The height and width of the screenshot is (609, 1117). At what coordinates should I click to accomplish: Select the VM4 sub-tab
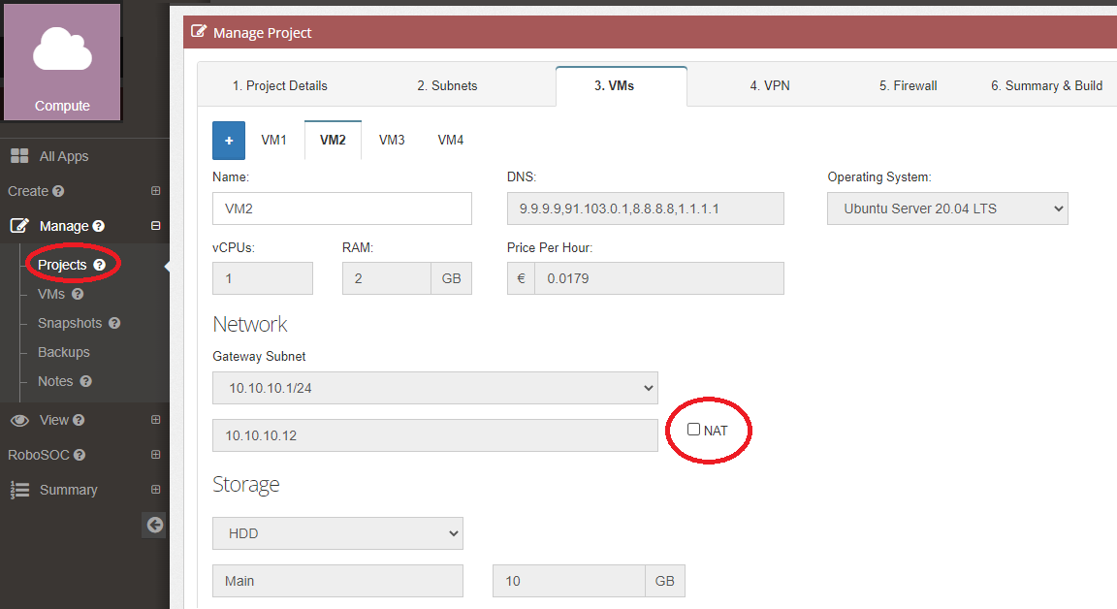(450, 140)
